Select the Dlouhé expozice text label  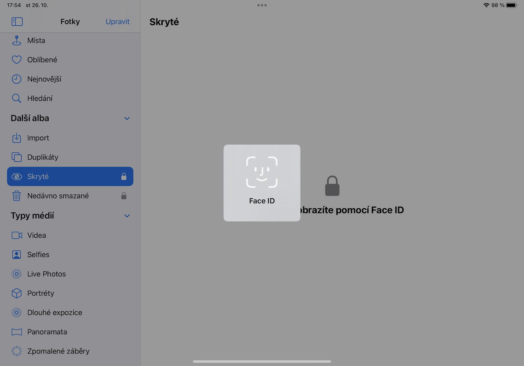[55, 313]
